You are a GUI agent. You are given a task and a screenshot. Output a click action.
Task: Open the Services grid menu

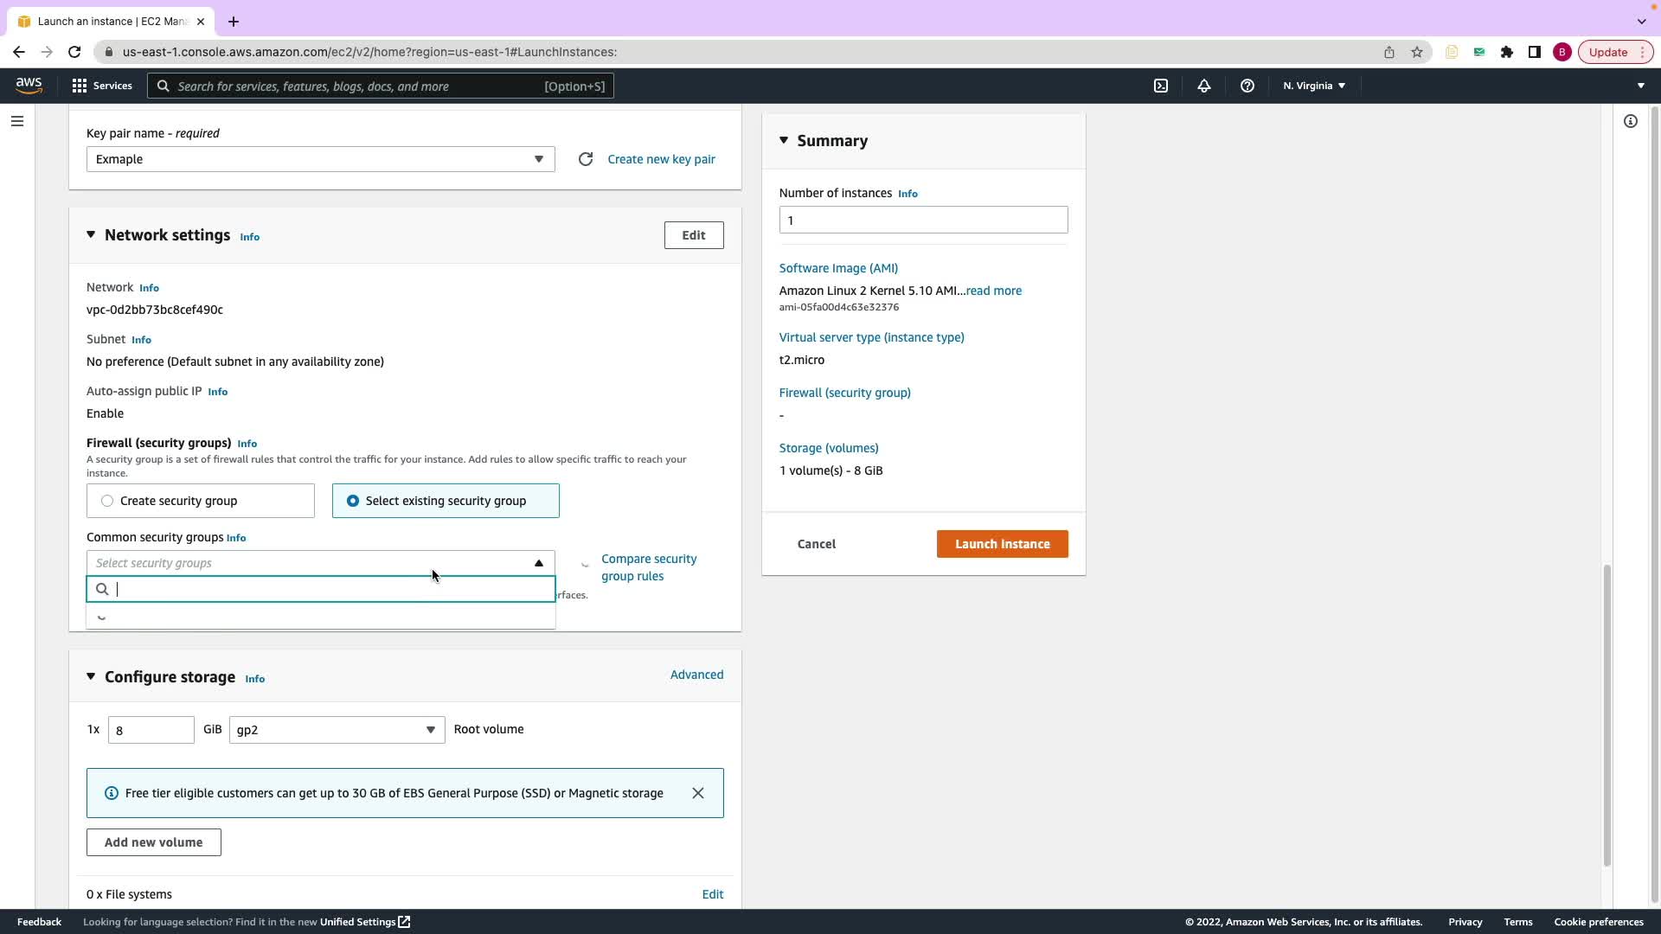point(101,86)
